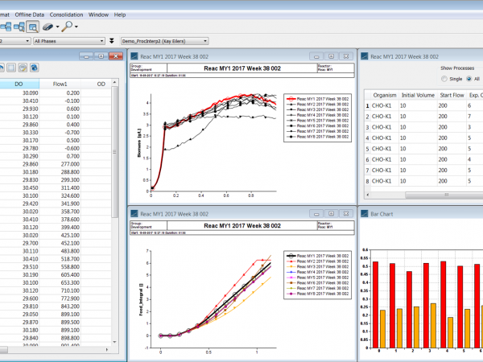This screenshot has height=362, width=483.
Task: Open the Window menu
Action: click(x=98, y=14)
